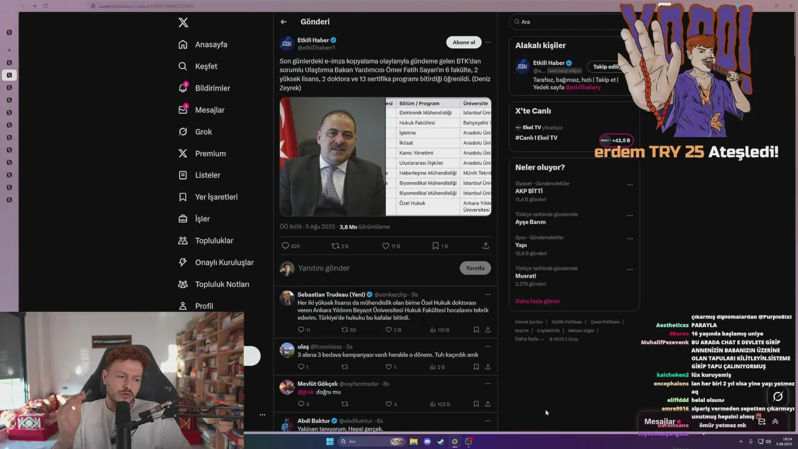Viewport: 798px width, 449px height.
Task: Open Profil in the sidebar
Action: (x=196, y=306)
